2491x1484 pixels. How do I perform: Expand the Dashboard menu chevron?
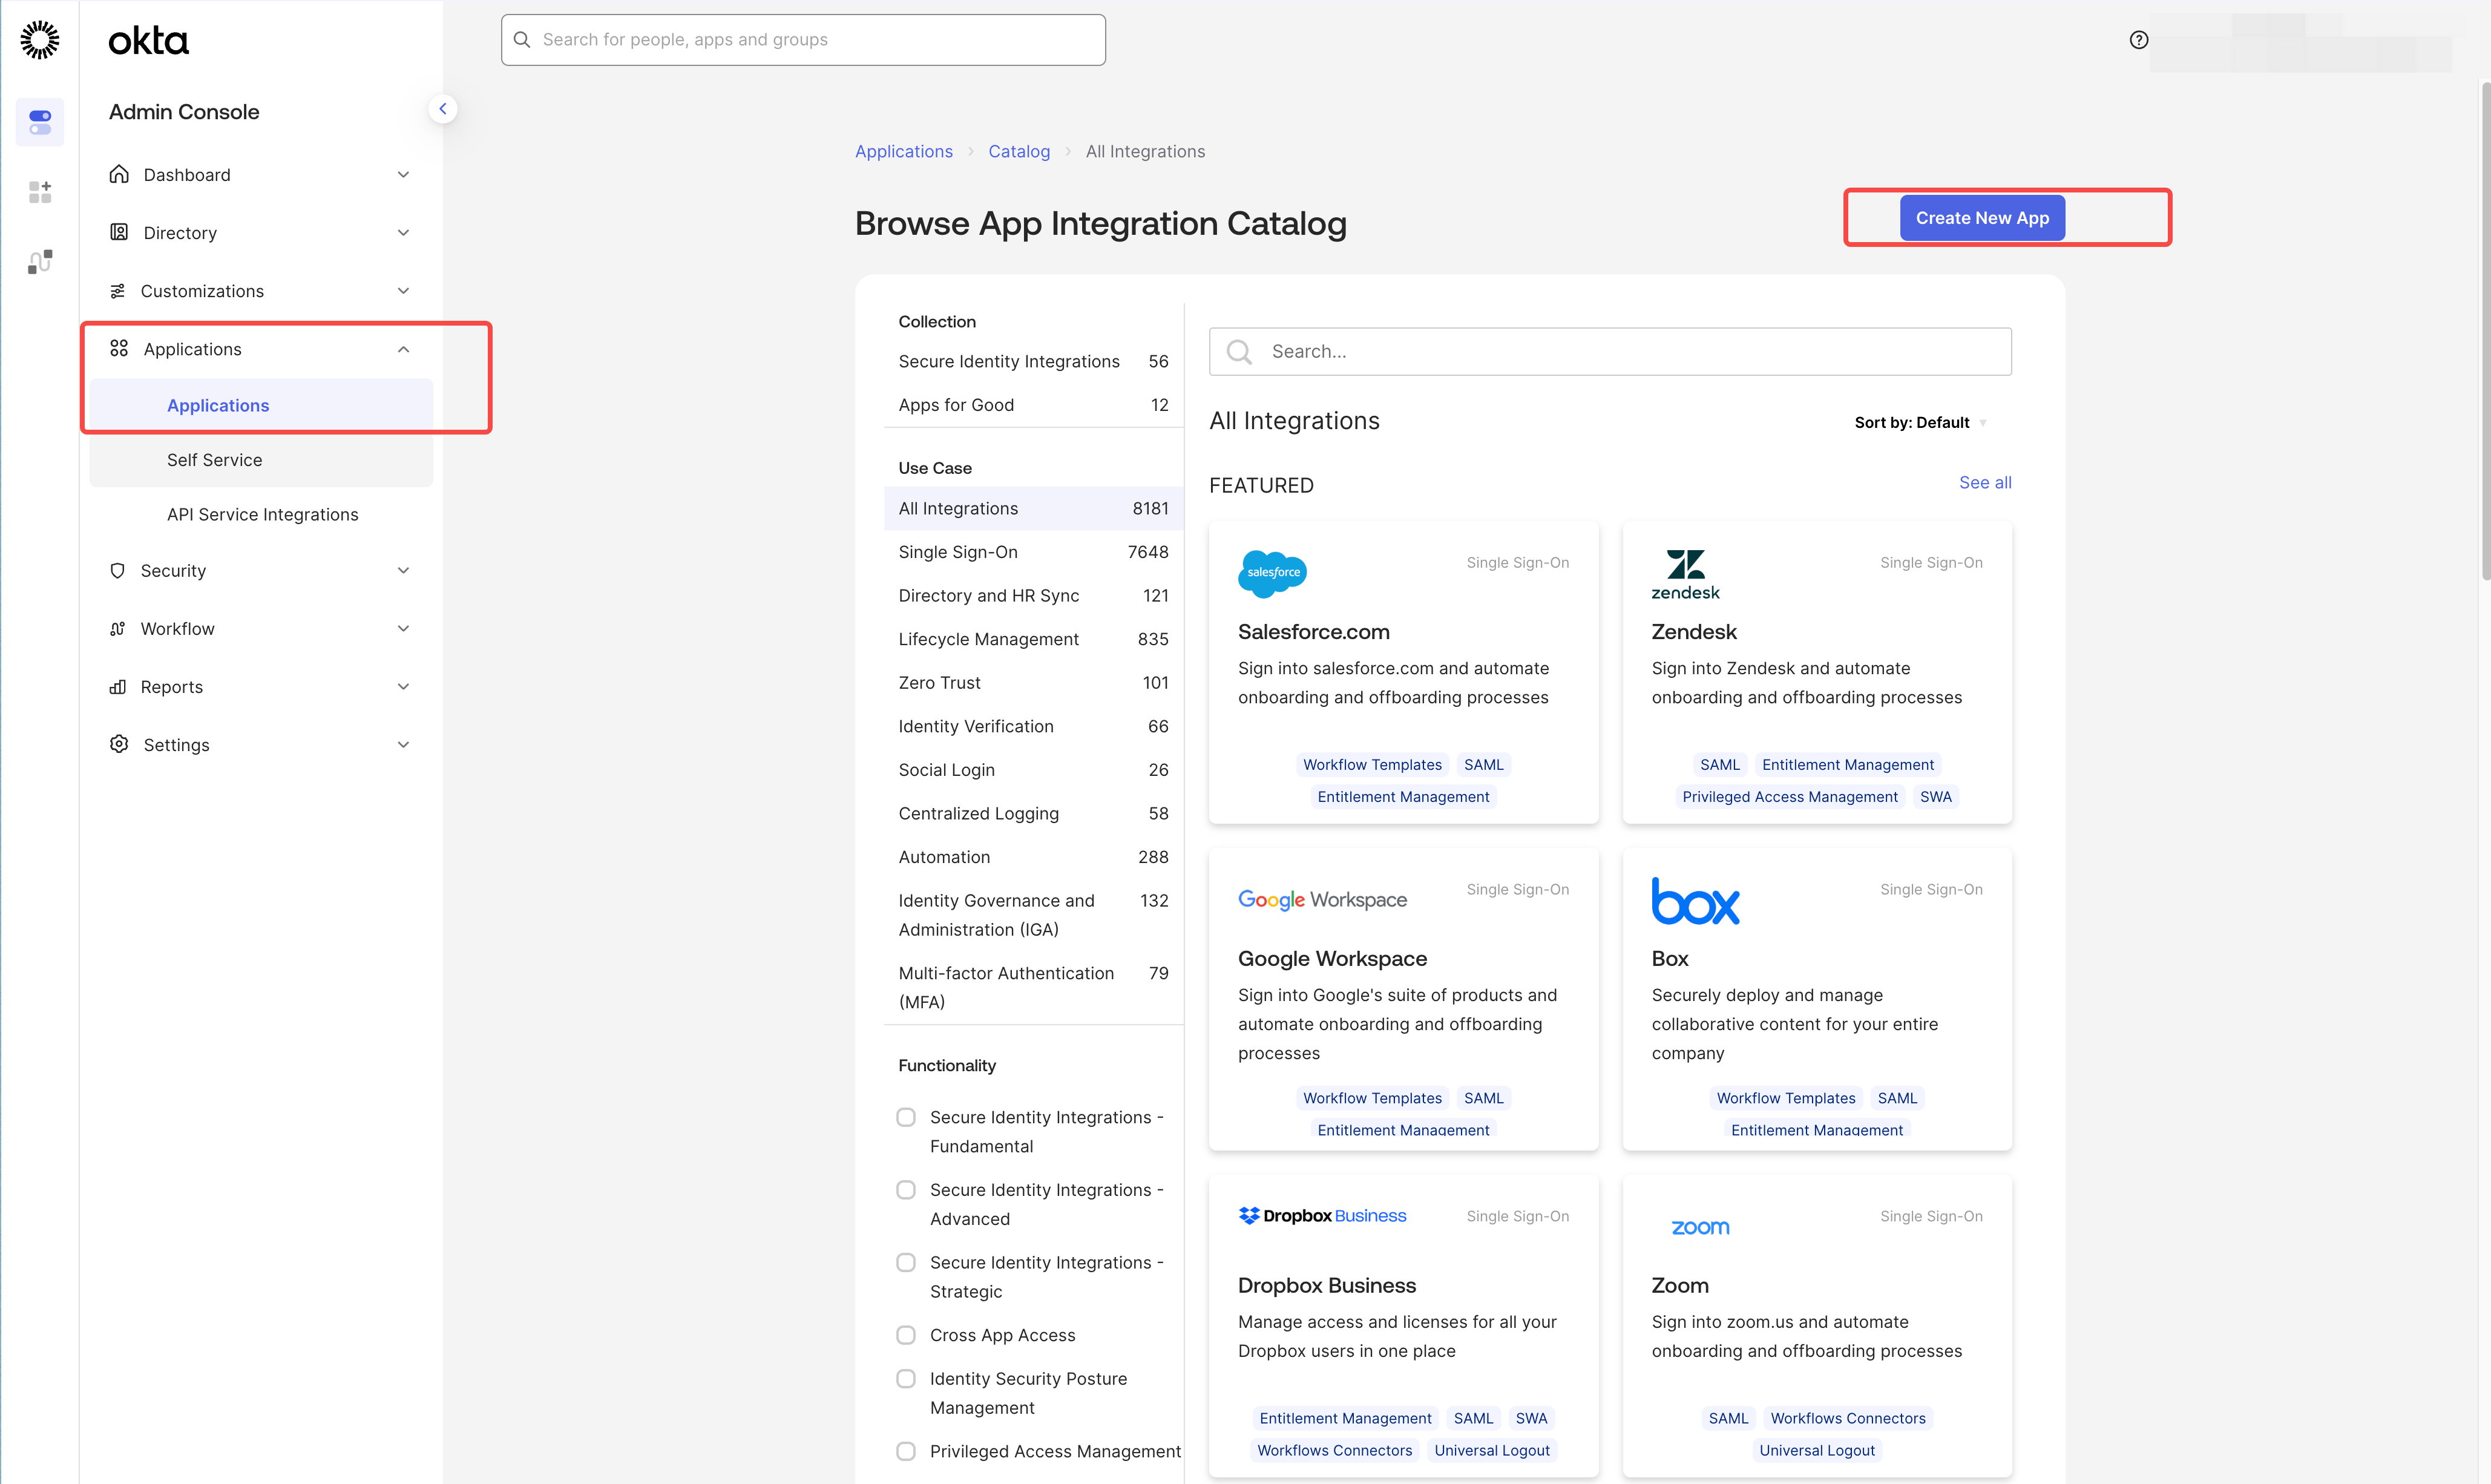tap(403, 175)
